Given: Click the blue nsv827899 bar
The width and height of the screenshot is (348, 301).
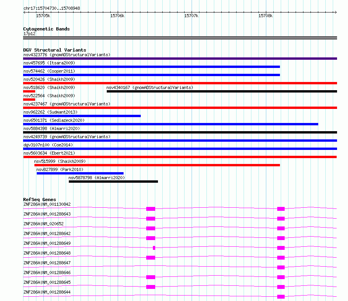Looking at the screenshot, I should pyautogui.click(x=80, y=173).
